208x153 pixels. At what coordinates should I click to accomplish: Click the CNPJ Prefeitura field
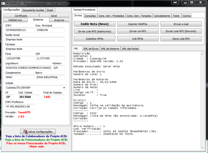click(x=20, y=107)
